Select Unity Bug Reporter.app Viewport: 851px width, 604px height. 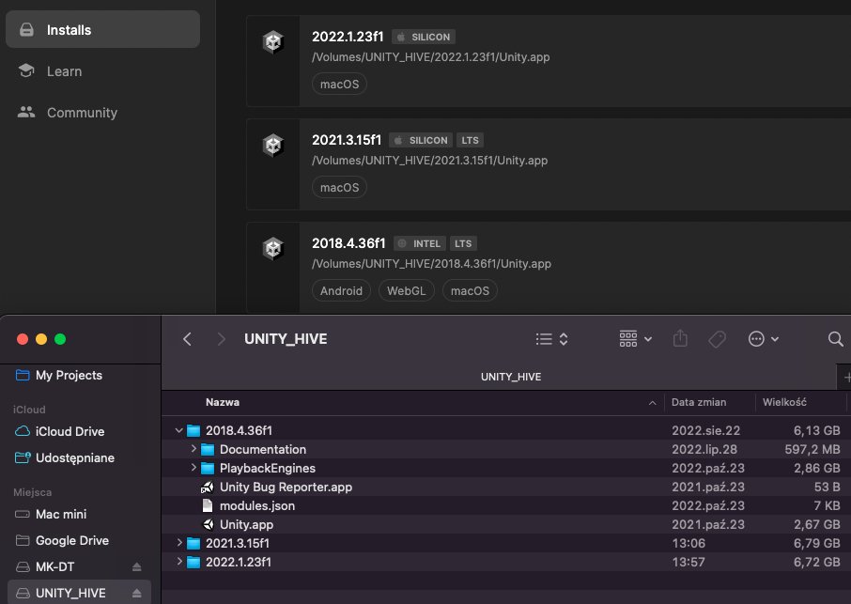[x=506, y=487]
